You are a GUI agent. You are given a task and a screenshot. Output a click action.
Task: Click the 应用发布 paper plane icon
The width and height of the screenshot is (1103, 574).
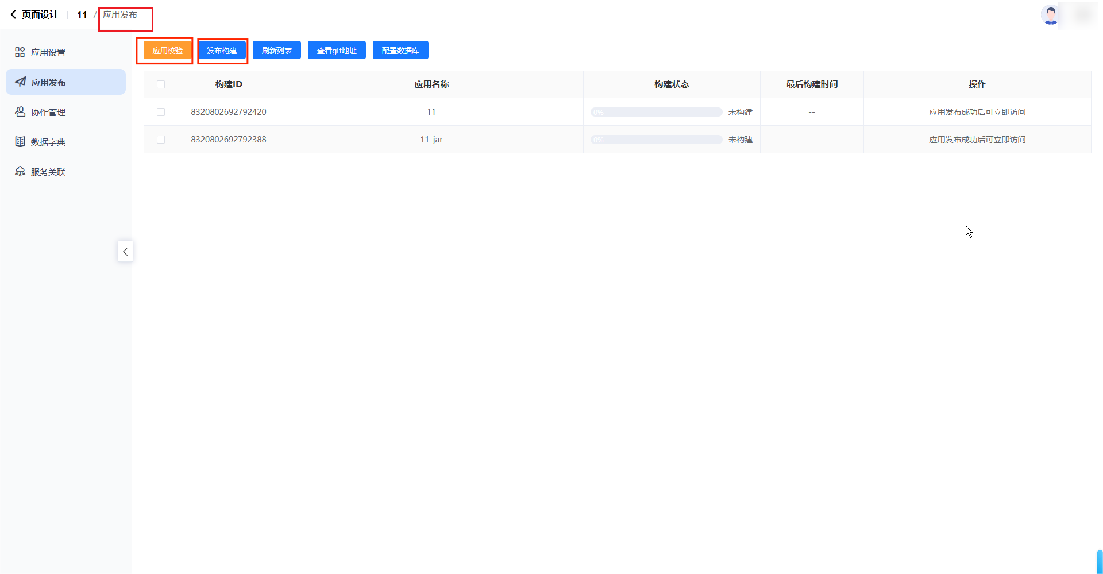[20, 82]
